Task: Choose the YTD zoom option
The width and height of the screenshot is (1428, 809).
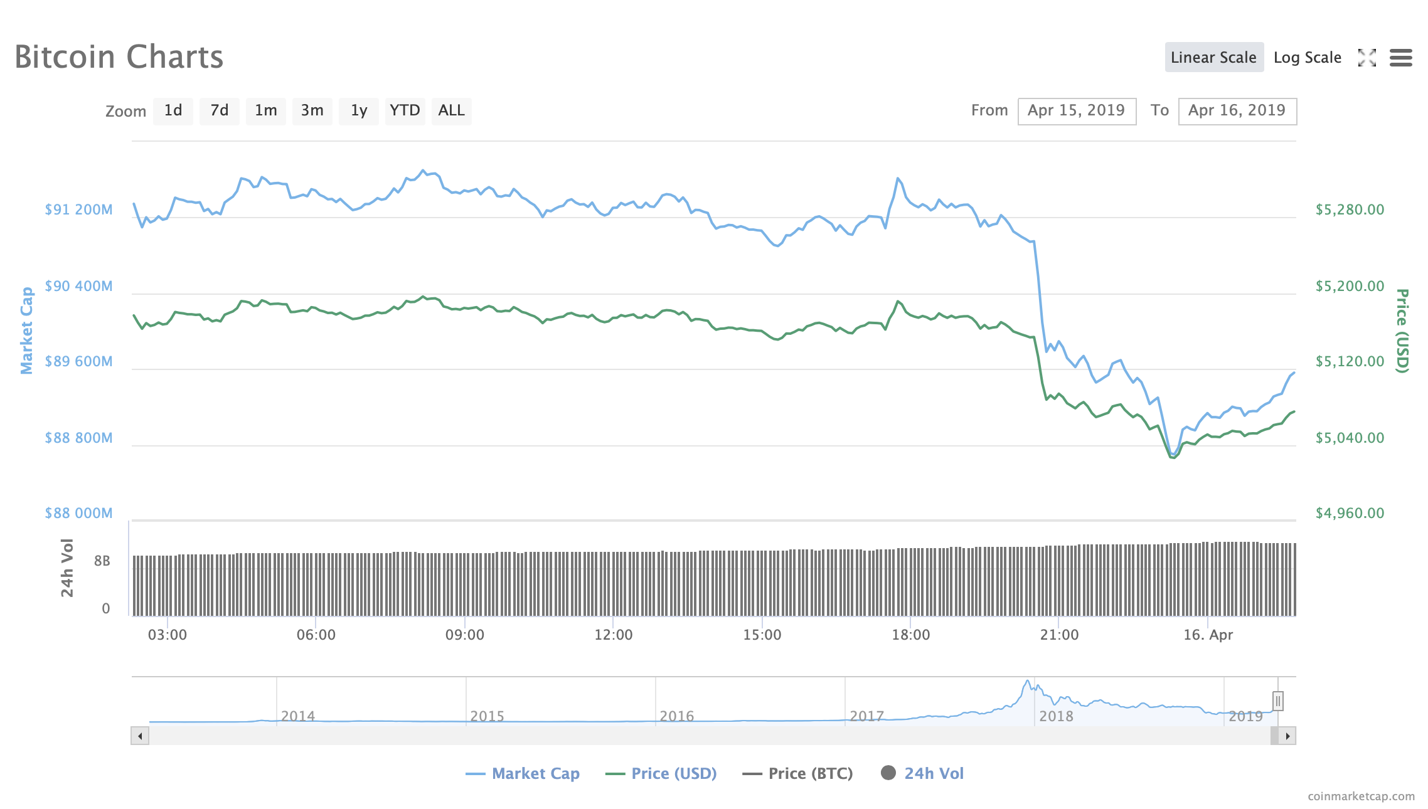Action: point(405,111)
